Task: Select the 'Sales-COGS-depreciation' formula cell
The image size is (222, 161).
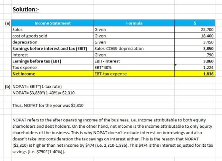Action: click(134, 49)
